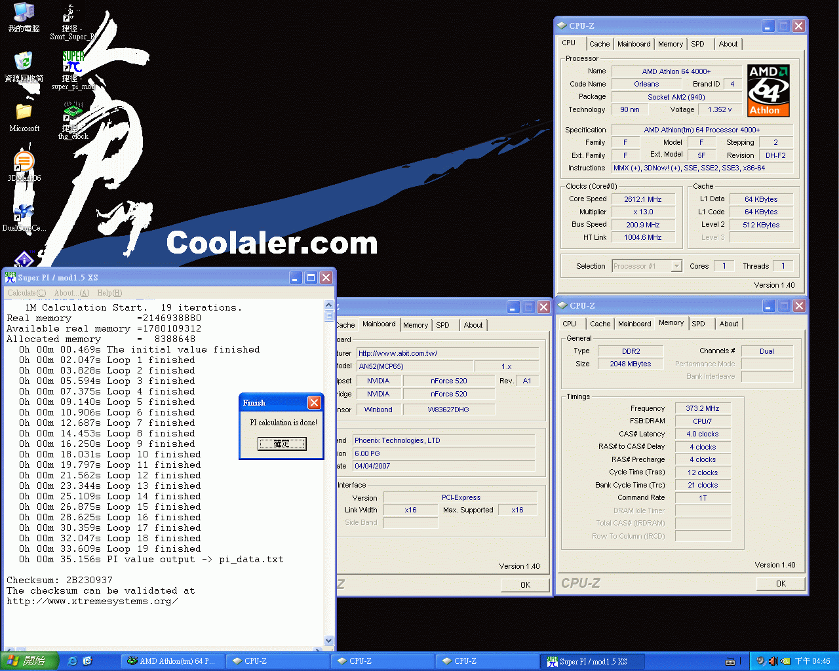Image resolution: width=839 pixels, height=671 pixels.
Task: Close the Finish dialog with X
Action: (x=314, y=402)
